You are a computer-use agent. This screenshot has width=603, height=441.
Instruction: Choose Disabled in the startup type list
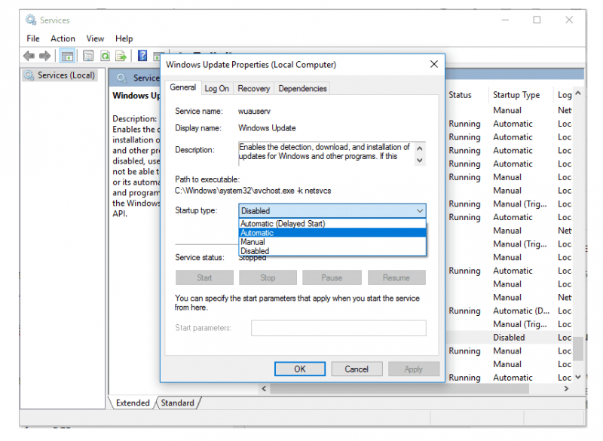coord(332,251)
